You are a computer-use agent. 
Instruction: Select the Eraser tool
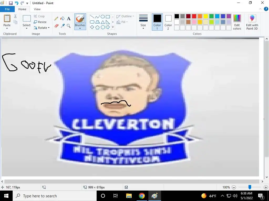[56, 26]
